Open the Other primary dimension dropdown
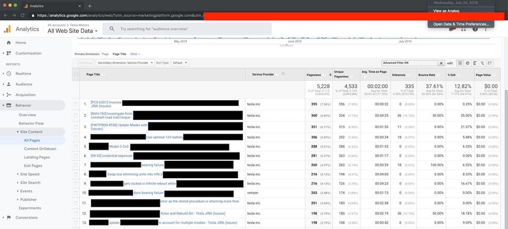The width and height of the screenshot is (508, 229). [x=135, y=54]
